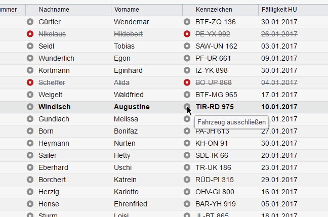Exclude vehicle RÜD-PI 315
Viewport: 328px width, 217px height.
pyautogui.click(x=187, y=180)
